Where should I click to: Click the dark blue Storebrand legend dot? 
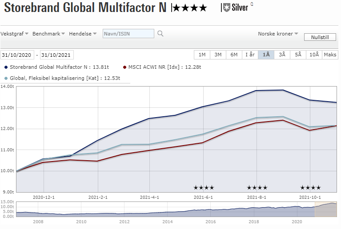pos(6,67)
